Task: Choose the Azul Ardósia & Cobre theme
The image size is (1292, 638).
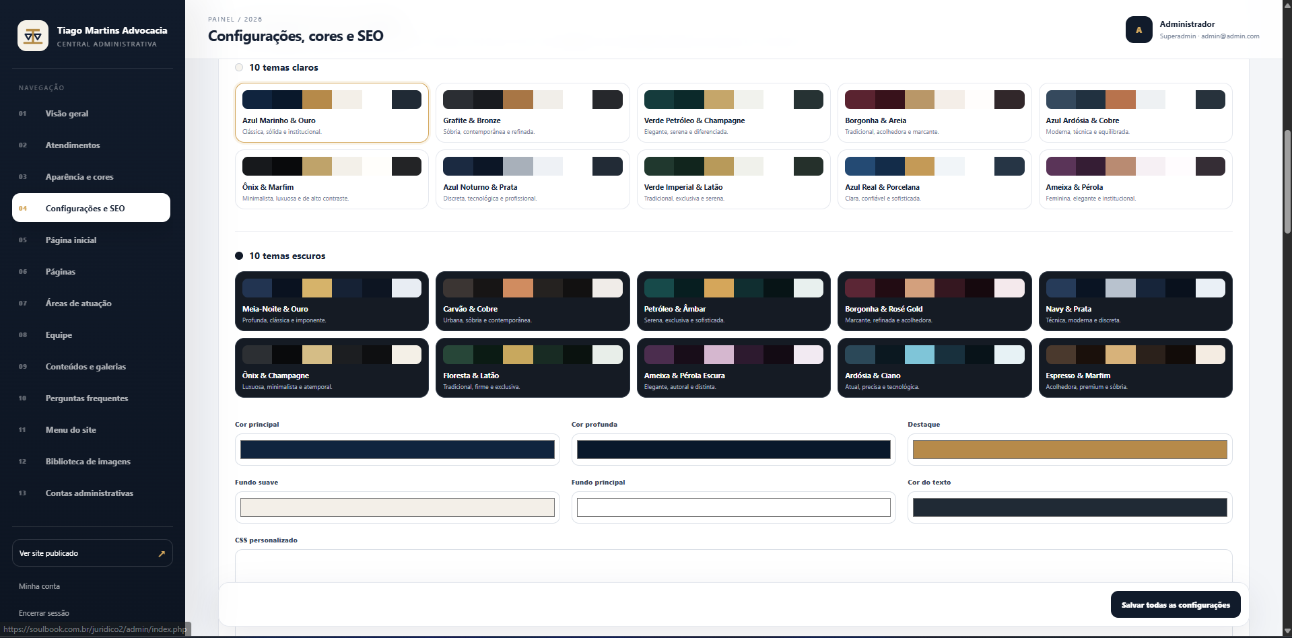Action: (x=1135, y=113)
